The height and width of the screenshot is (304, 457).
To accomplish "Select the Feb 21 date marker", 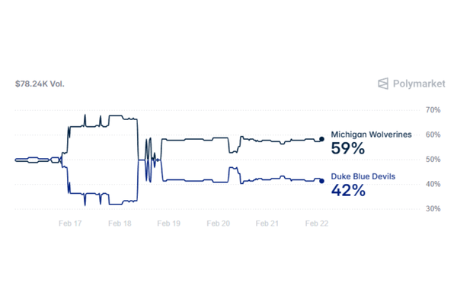I will (267, 223).
